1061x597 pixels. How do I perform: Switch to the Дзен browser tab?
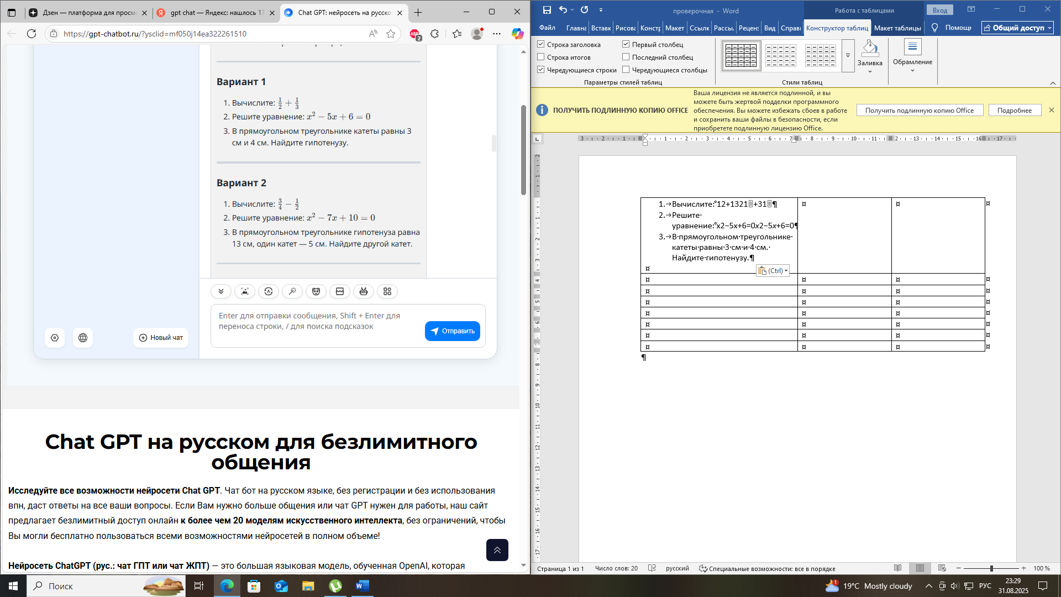pos(88,12)
